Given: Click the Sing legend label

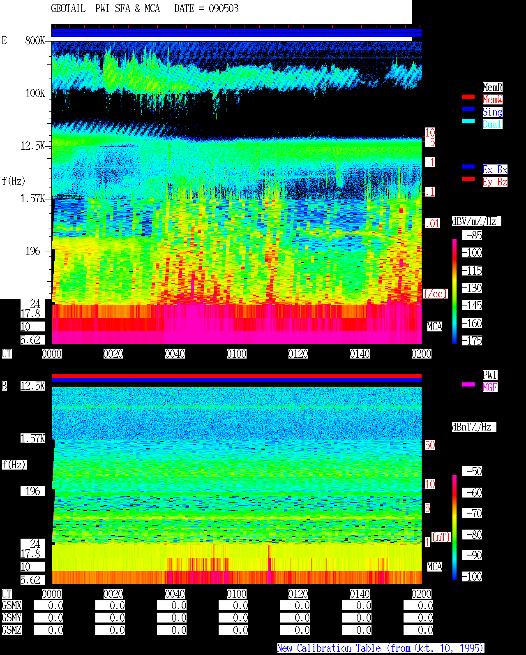Looking at the screenshot, I should 492,112.
